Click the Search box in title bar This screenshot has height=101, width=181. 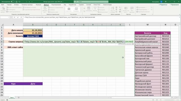click(x=91, y=2)
